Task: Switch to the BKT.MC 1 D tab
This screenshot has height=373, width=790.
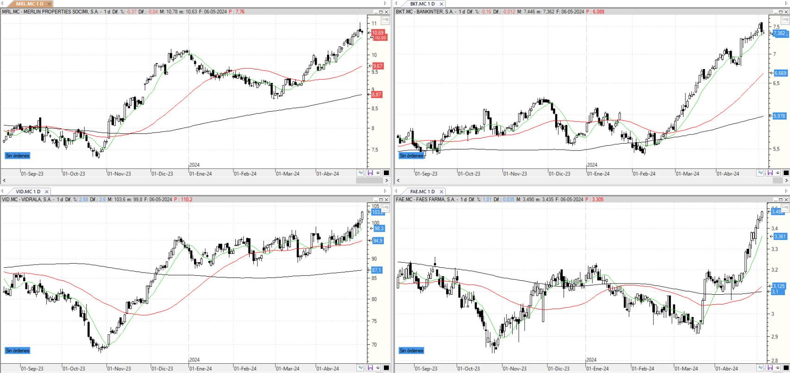Action: click(x=422, y=4)
